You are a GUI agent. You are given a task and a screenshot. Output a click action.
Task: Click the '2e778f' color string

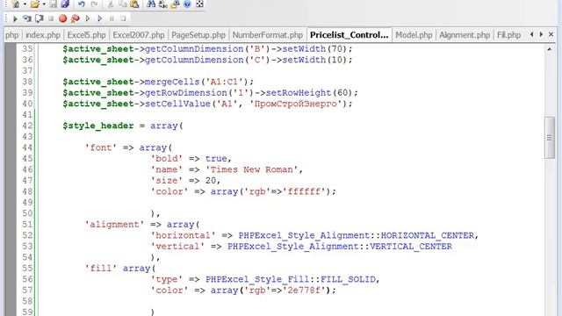[304, 291]
